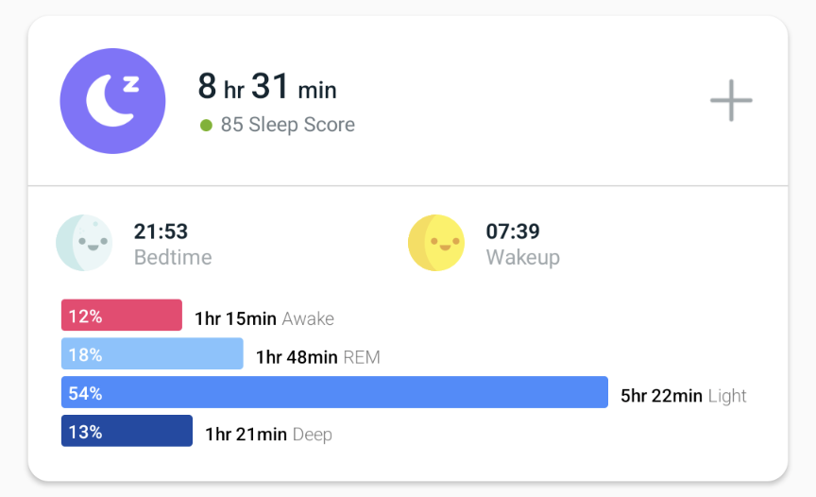Click the Bedtime label text

tap(173, 257)
